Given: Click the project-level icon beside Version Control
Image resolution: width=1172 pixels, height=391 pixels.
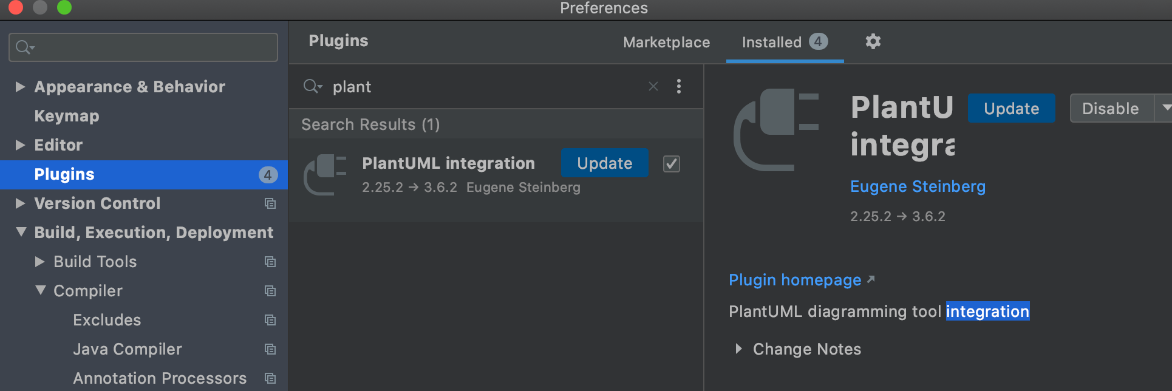Looking at the screenshot, I should pyautogui.click(x=270, y=203).
